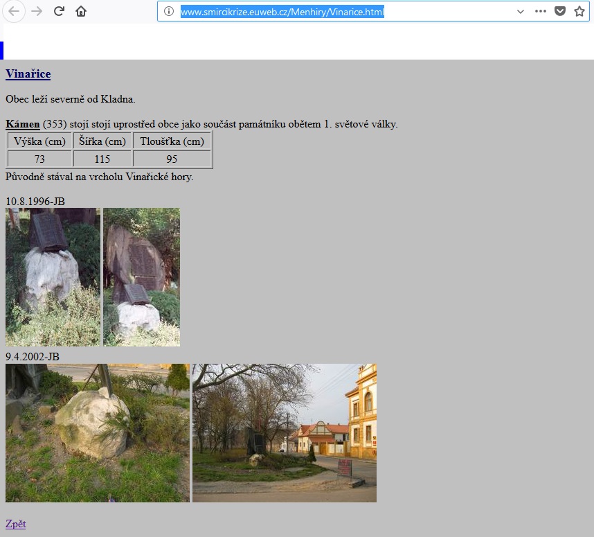Open the address bar history dropdown chevron

coord(519,12)
